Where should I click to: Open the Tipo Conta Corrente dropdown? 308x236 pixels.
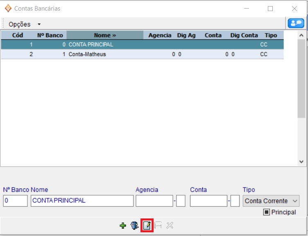pos(271,201)
